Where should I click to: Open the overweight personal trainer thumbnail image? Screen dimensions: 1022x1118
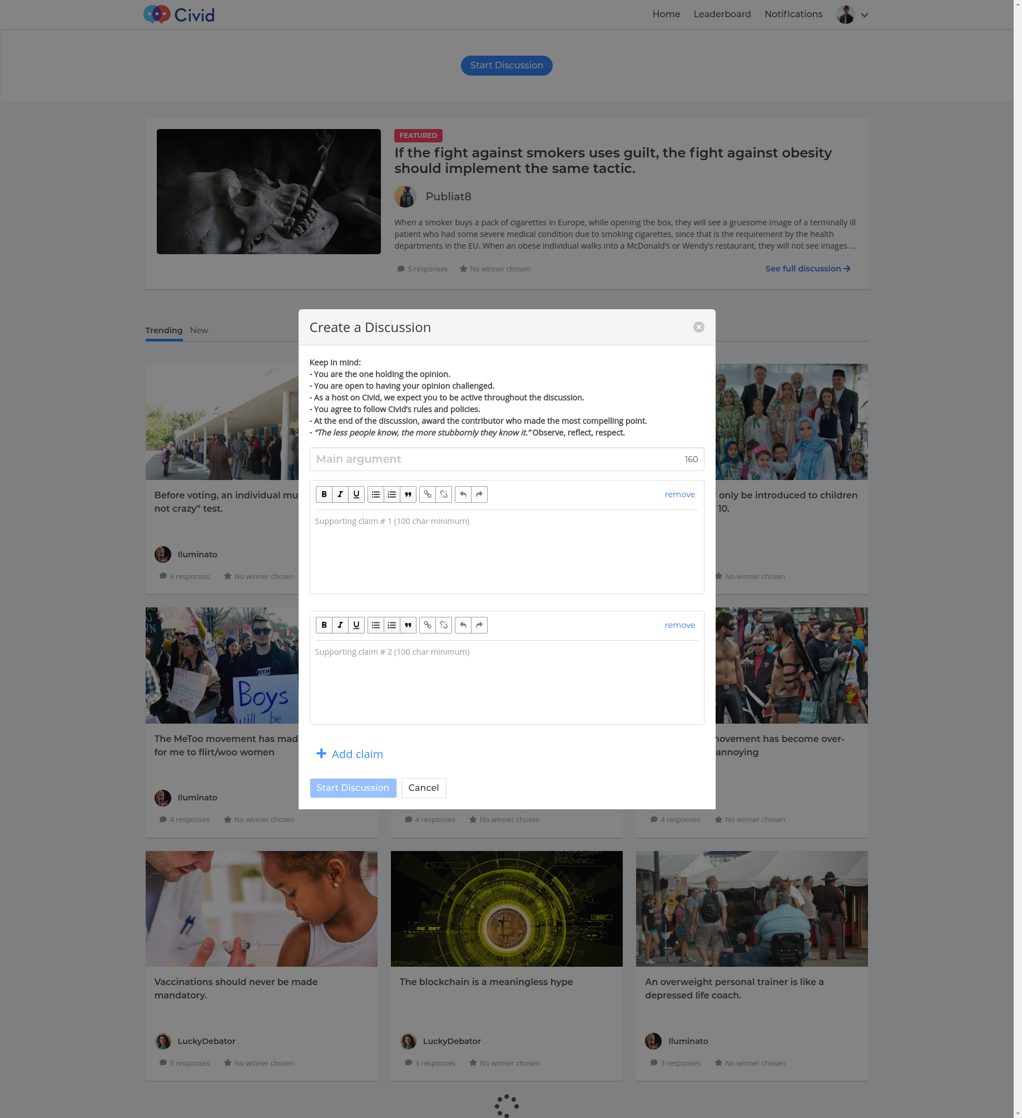[752, 909]
